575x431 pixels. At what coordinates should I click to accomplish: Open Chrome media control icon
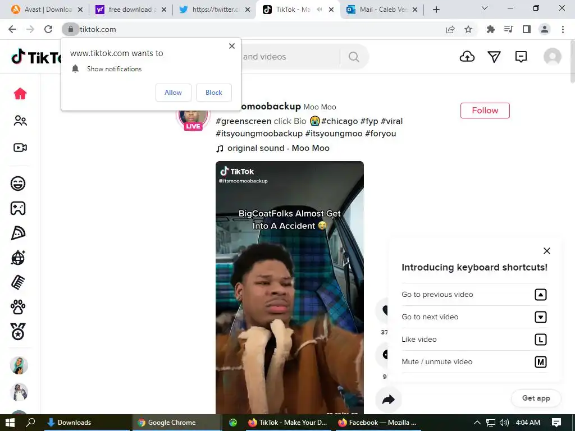coord(508,29)
